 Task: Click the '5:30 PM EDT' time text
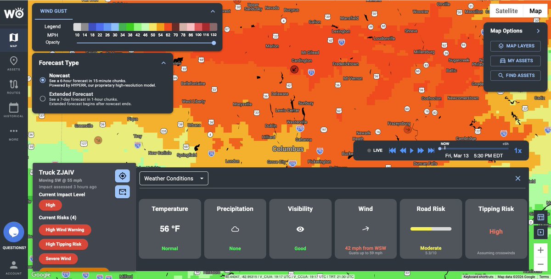click(489, 156)
